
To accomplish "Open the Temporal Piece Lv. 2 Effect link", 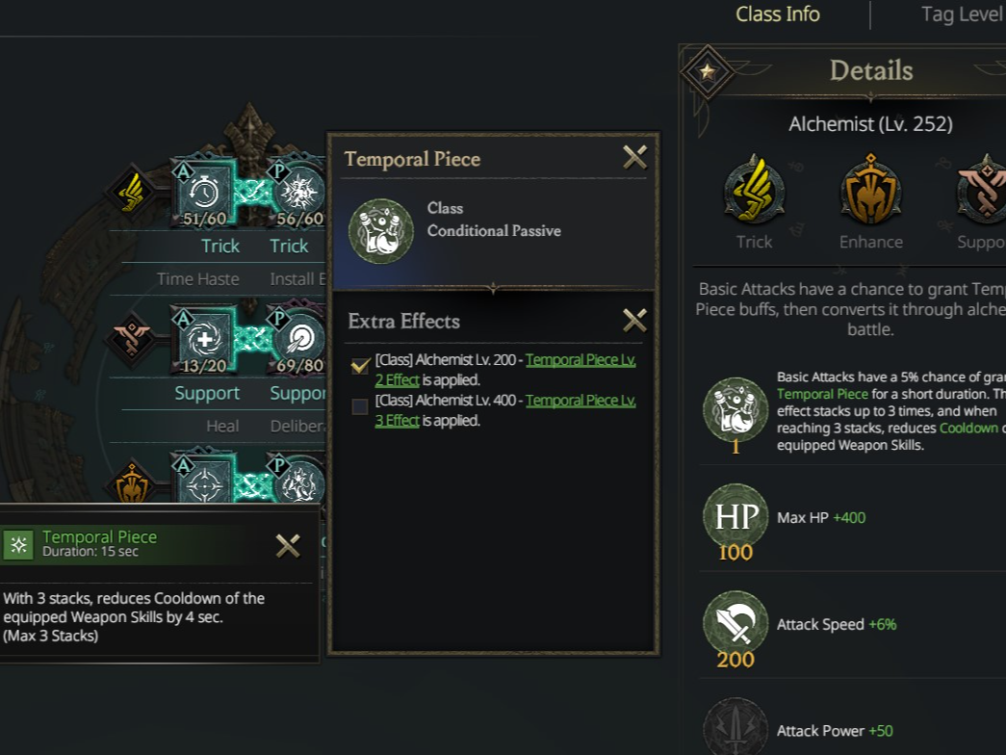I will pyautogui.click(x=580, y=360).
